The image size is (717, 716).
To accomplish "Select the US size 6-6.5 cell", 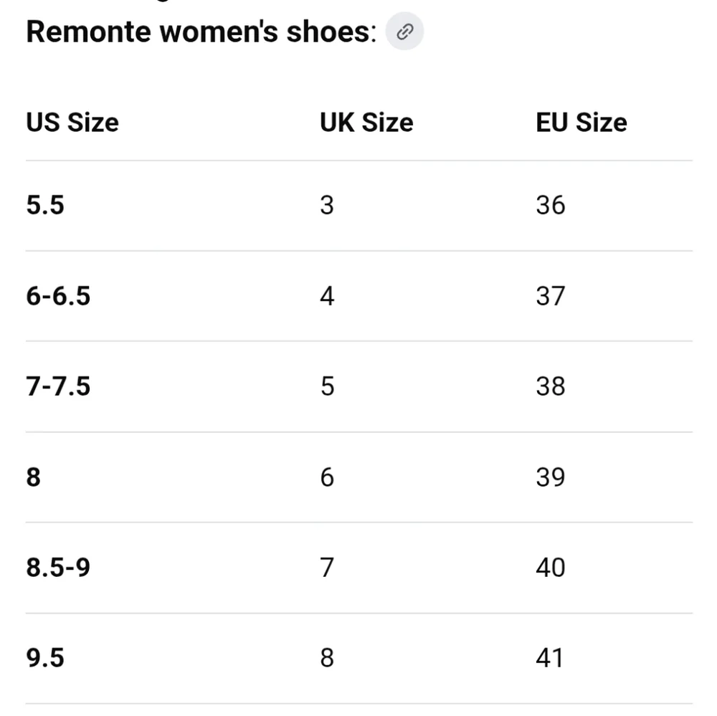I will (58, 296).
